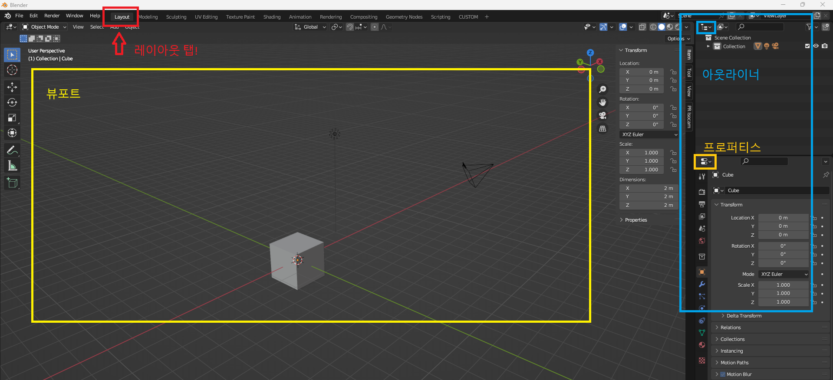Toggle the Motion Blur checkbox
Screen dimensions: 833x380
[723, 374]
